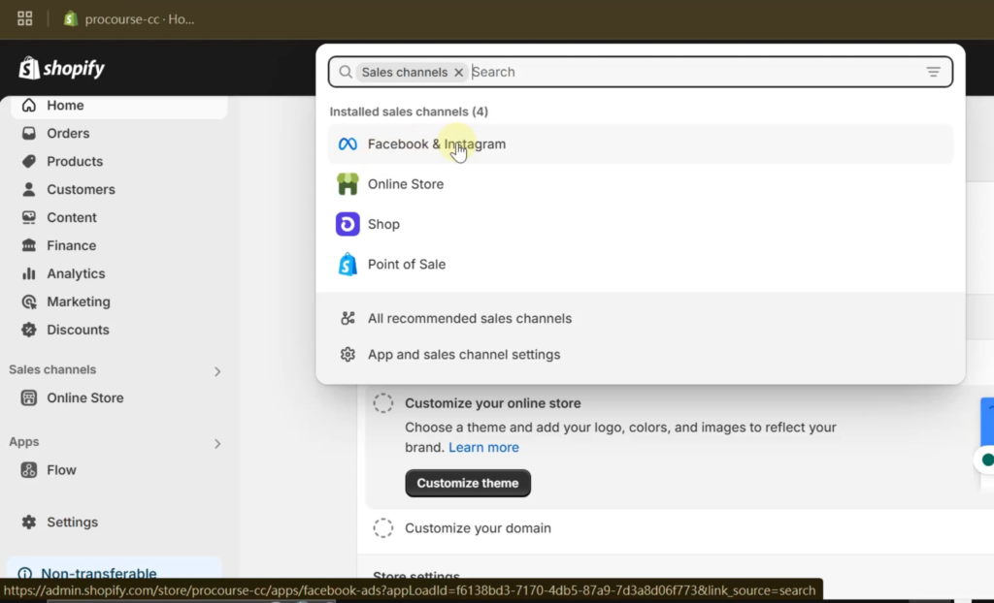
Task: Follow the Learn more link
Action: 483,447
